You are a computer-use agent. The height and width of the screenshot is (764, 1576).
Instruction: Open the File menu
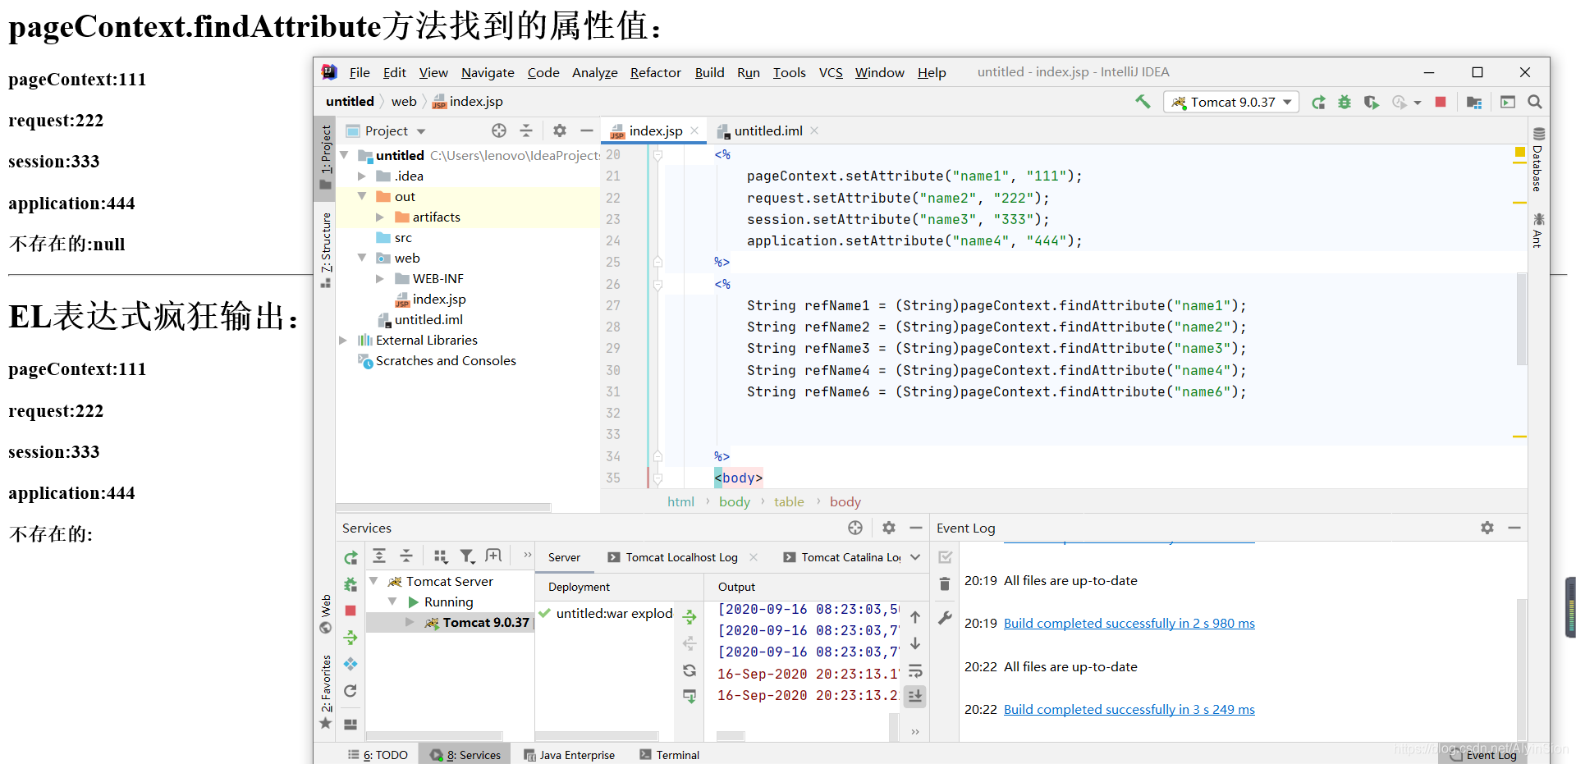pos(360,73)
